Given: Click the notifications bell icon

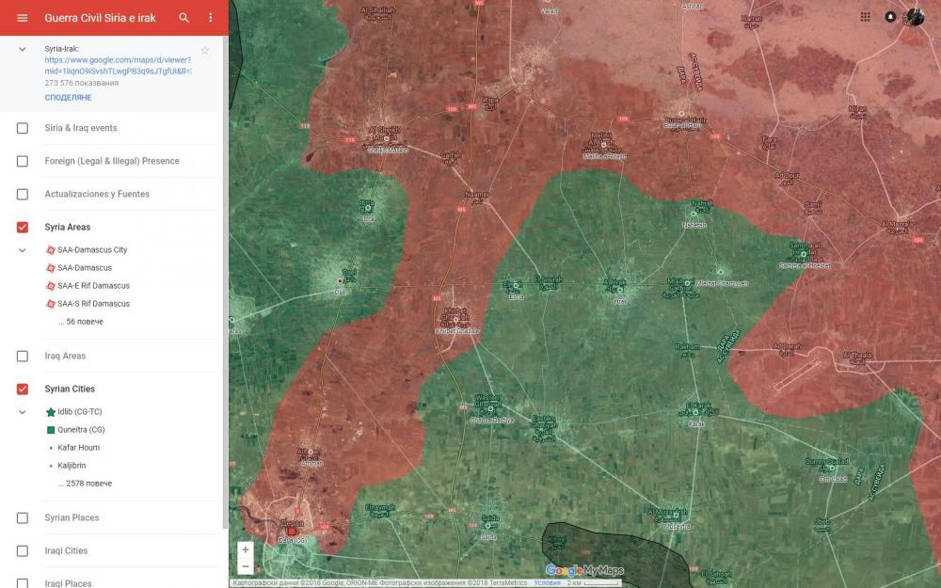Looking at the screenshot, I should coord(890,17).
